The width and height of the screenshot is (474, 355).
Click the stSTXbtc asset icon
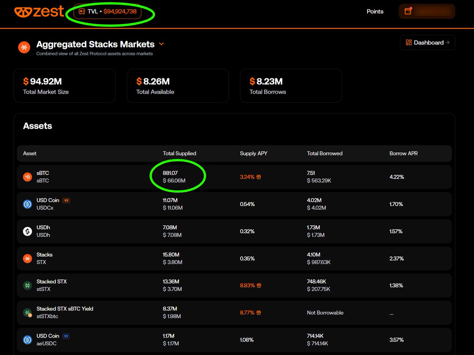tap(27, 313)
